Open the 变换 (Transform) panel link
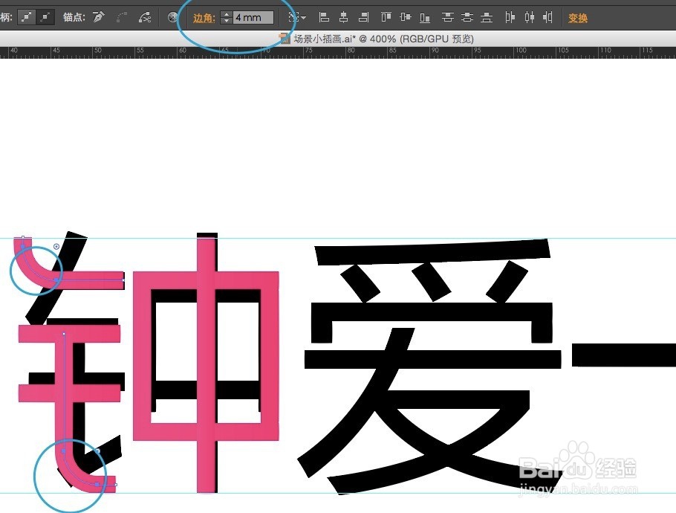Image resolution: width=676 pixels, height=513 pixels. click(x=578, y=17)
